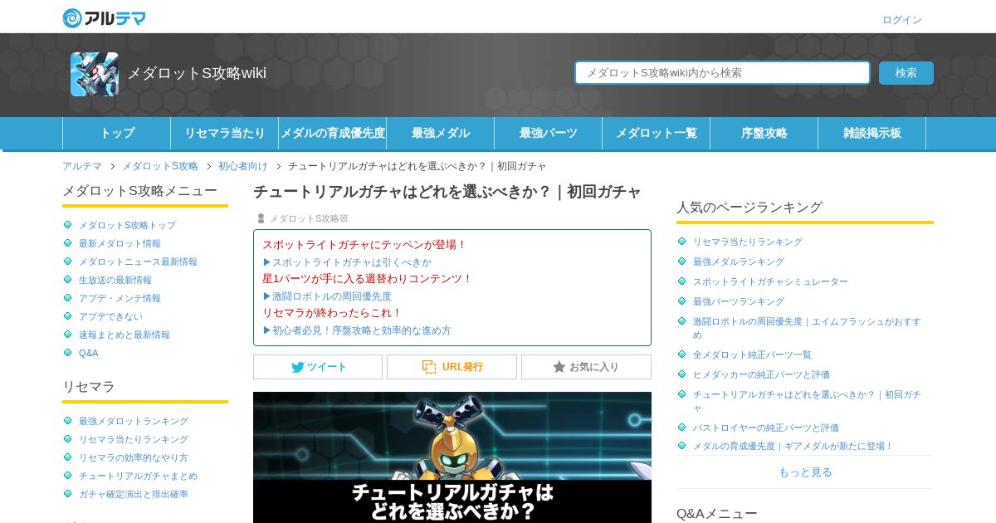Screen dimensions: 996x523
Task: Open 生放送の最新情報 in the sidebar
Action: tap(115, 280)
